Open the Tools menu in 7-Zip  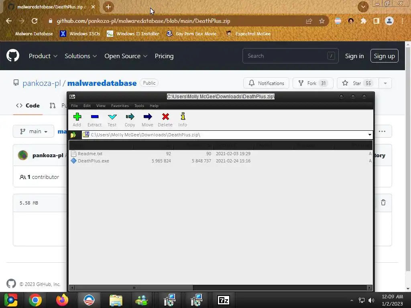pyautogui.click(x=139, y=105)
